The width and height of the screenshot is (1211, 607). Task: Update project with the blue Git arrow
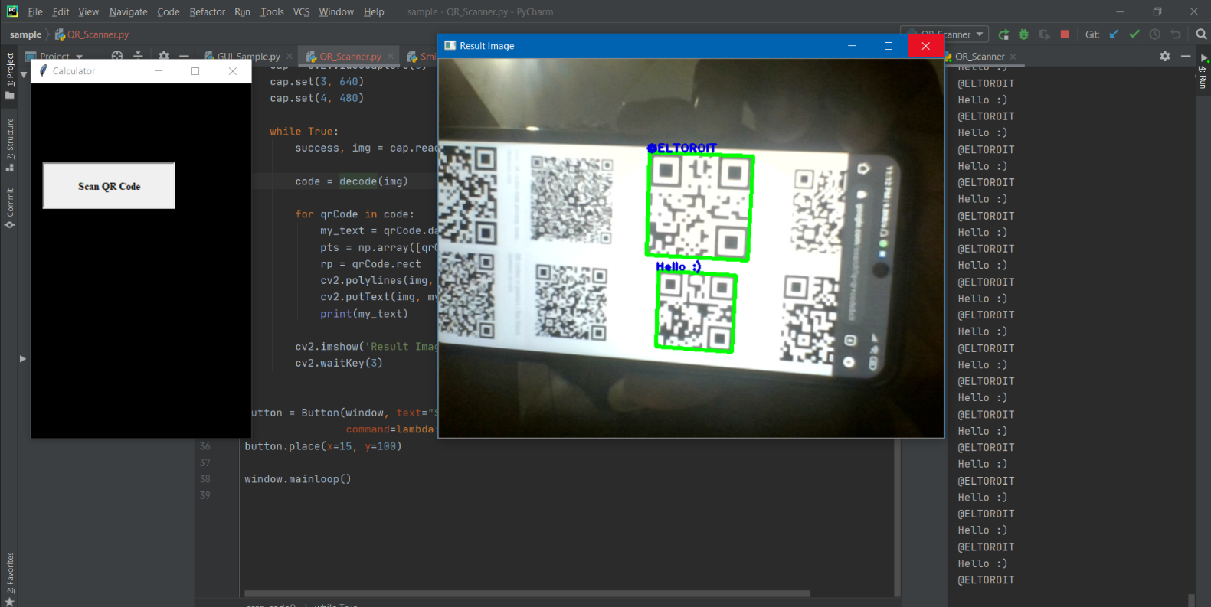(x=1114, y=34)
